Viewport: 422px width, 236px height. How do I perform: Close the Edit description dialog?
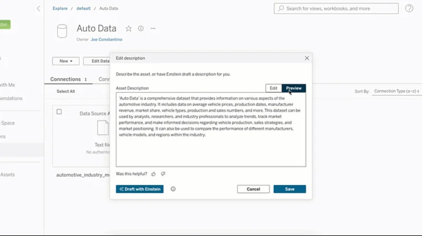click(x=306, y=58)
